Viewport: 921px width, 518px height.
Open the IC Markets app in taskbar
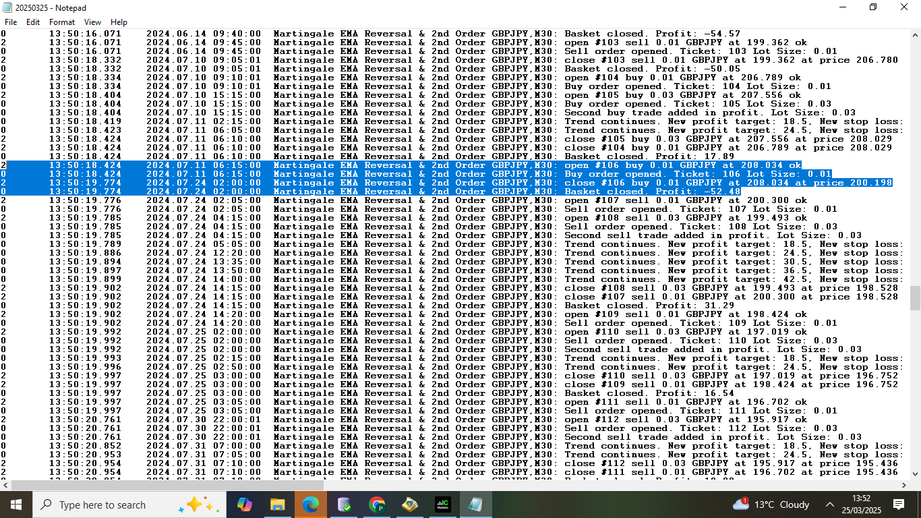[442, 505]
